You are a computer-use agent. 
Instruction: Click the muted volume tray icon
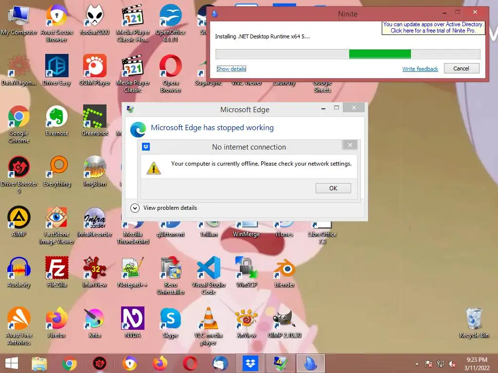[x=452, y=364]
